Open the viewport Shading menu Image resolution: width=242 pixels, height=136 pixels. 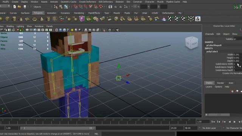pyautogui.click(x=10, y=26)
